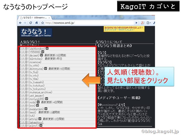Open the PDF extension icon
181x135 pixels.
(143, 23)
